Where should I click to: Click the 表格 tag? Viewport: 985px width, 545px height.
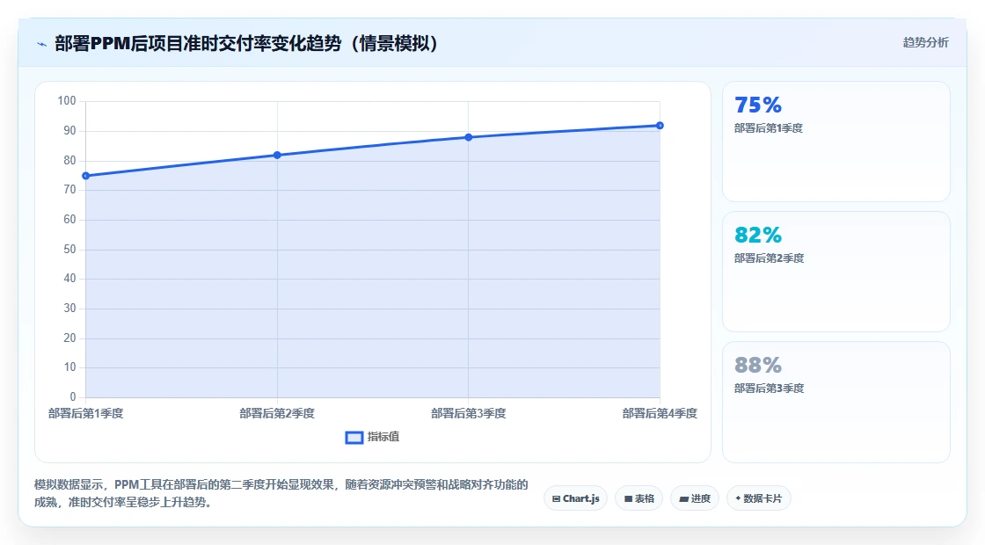click(x=638, y=498)
